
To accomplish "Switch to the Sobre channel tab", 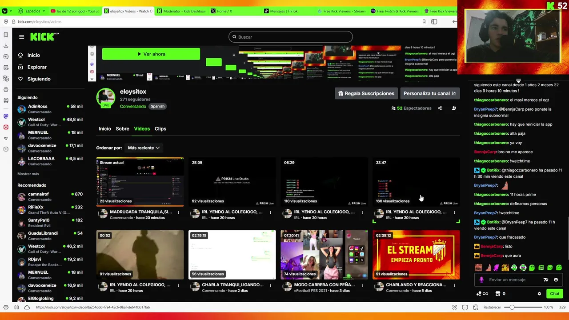I will point(122,129).
